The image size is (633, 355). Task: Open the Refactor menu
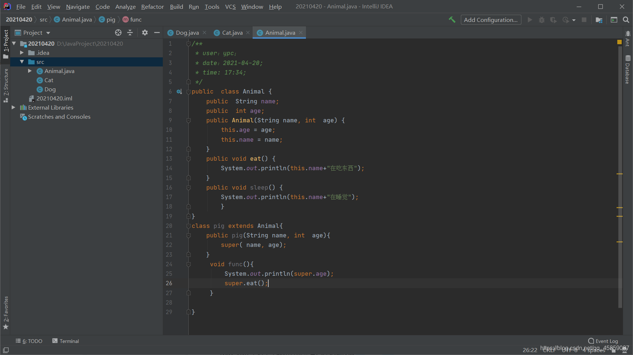pyautogui.click(x=152, y=7)
